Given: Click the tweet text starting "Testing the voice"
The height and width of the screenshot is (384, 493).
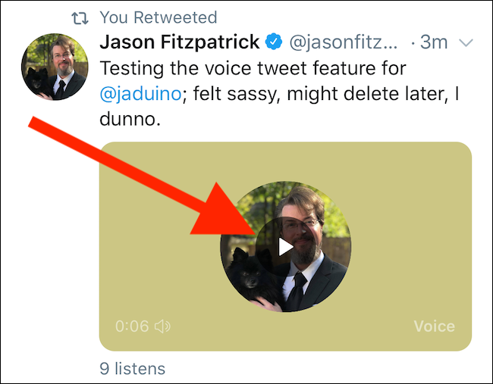Looking at the screenshot, I should (x=253, y=69).
